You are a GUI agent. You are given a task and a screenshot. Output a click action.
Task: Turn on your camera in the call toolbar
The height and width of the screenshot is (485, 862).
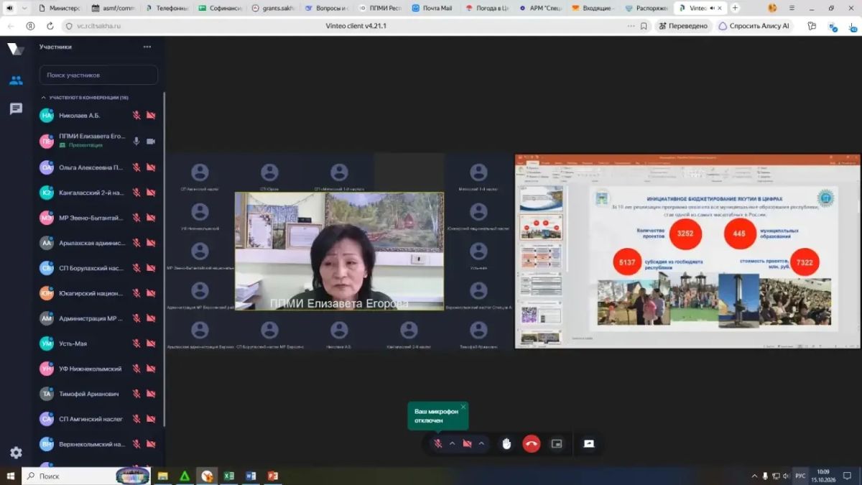tap(467, 443)
